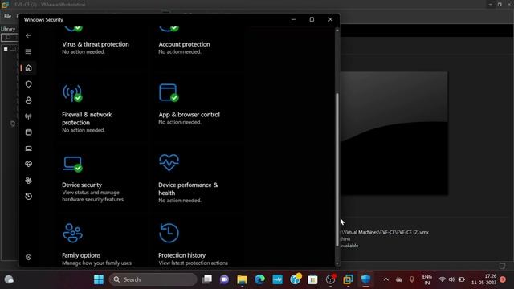
Task: Open the App & browser control sidebar icon
Action: pyautogui.click(x=29, y=132)
